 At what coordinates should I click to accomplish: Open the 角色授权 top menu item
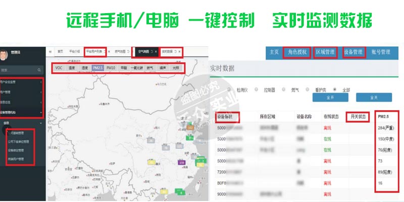coord(296,52)
